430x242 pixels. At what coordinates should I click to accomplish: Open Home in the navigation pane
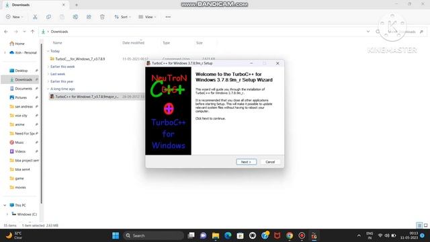click(17, 44)
